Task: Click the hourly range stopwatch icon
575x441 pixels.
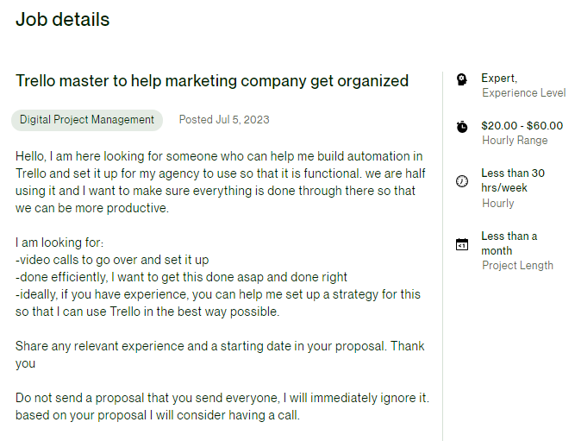Action: click(x=462, y=127)
